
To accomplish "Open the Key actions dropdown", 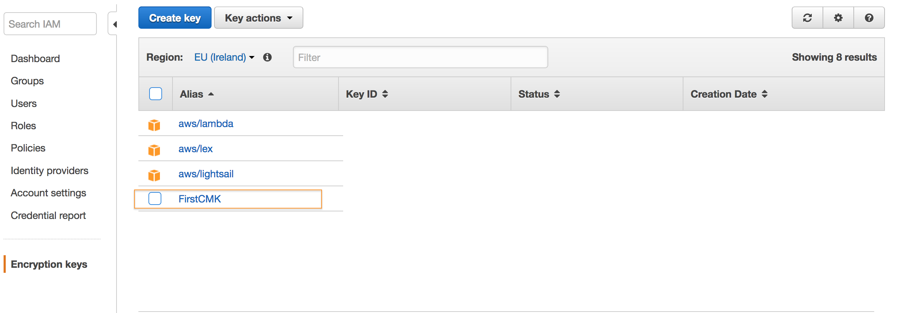I will (x=259, y=18).
